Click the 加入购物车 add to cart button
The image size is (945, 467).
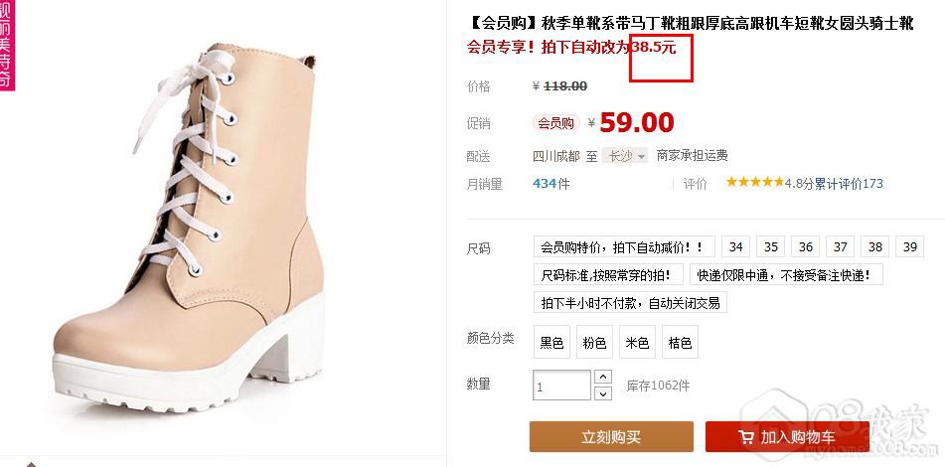[787, 437]
